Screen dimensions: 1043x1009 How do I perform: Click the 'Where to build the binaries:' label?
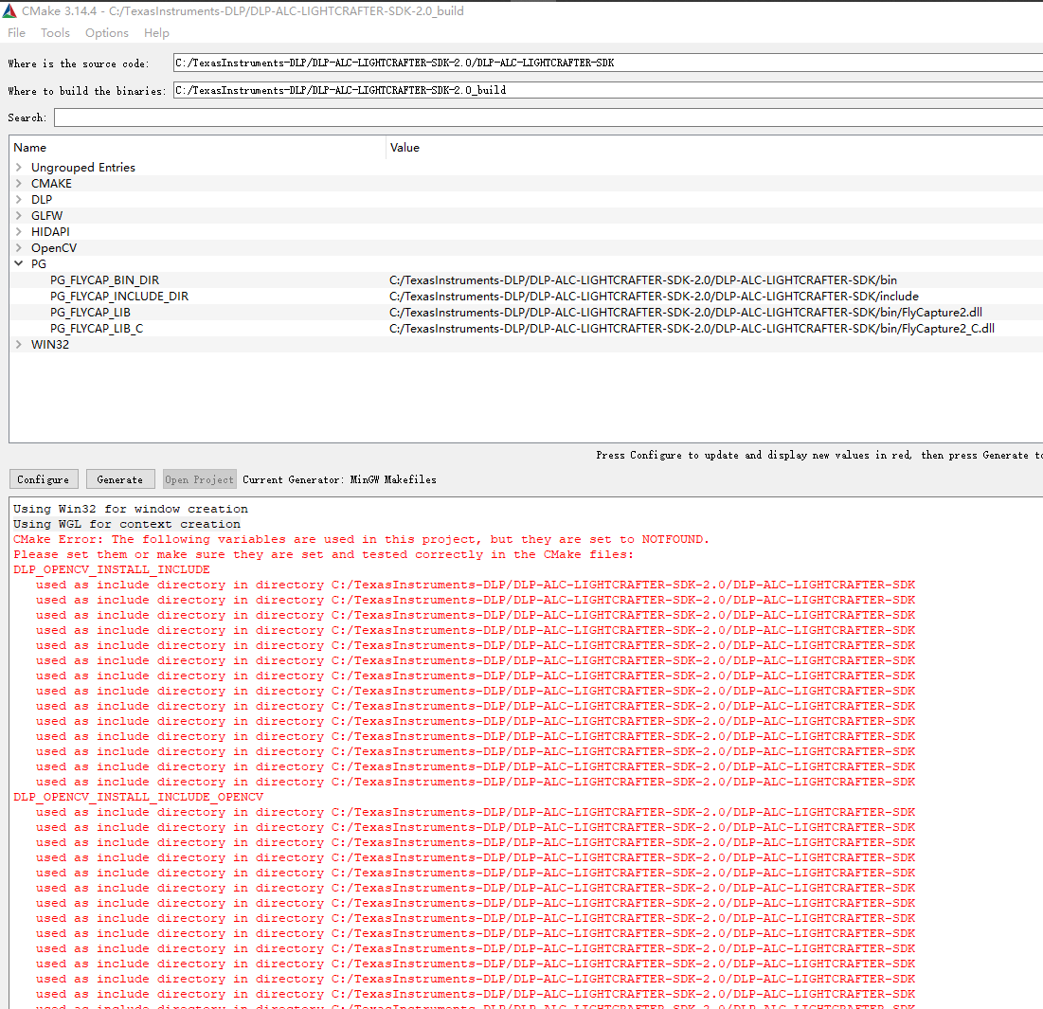[86, 91]
